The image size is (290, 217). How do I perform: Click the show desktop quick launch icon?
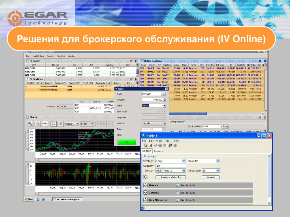click(39, 199)
